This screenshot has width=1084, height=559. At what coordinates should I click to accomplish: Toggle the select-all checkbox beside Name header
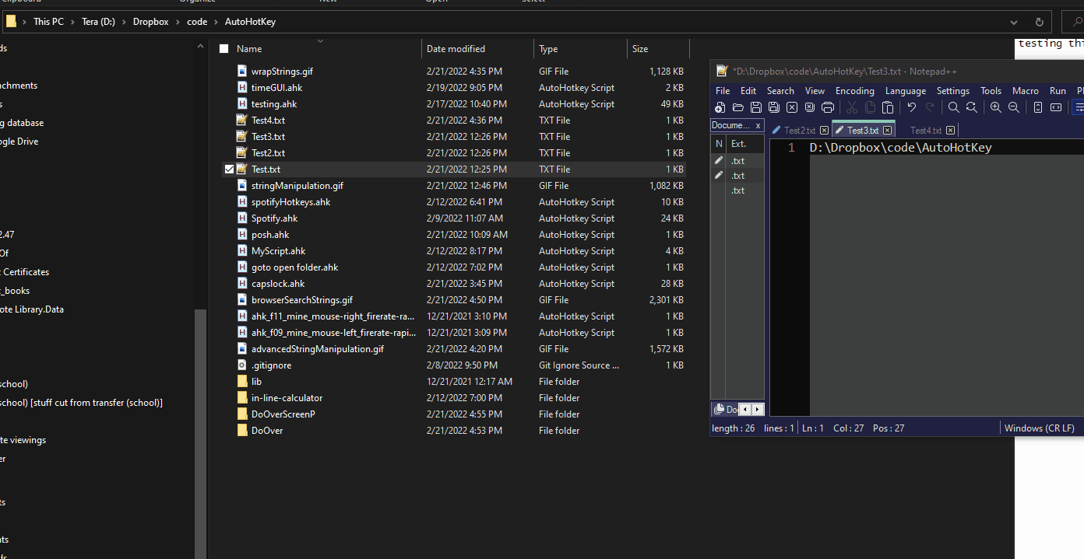(x=224, y=49)
